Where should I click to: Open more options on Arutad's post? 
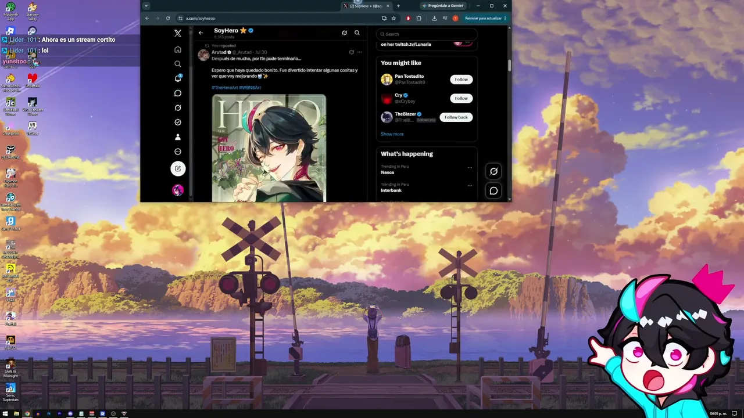coord(360,52)
